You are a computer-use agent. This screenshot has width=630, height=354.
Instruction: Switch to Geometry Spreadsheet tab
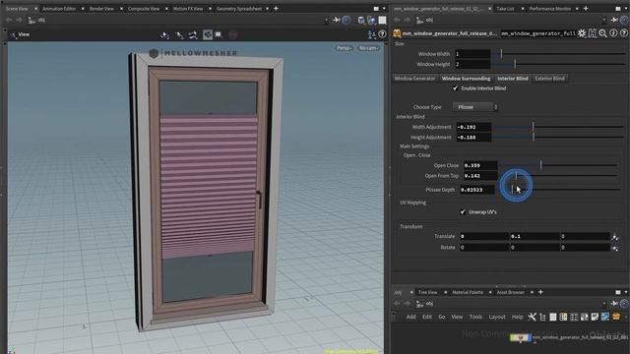(x=239, y=9)
